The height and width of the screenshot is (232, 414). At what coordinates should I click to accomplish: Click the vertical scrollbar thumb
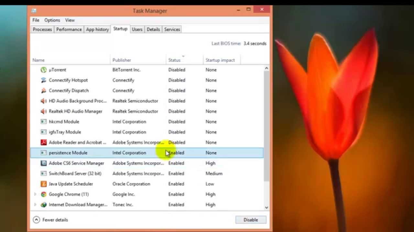coord(267,126)
